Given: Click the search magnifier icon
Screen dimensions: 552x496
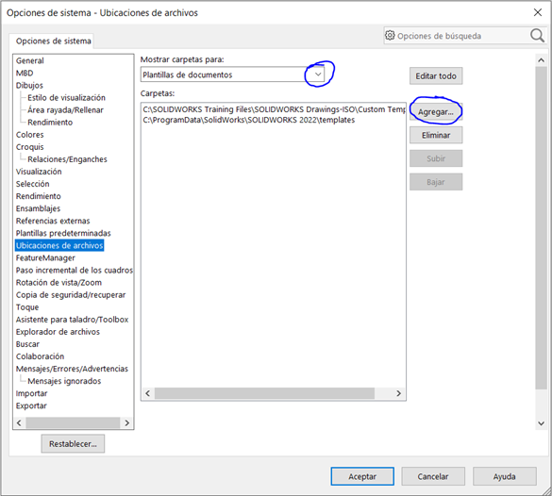Looking at the screenshot, I should [537, 36].
